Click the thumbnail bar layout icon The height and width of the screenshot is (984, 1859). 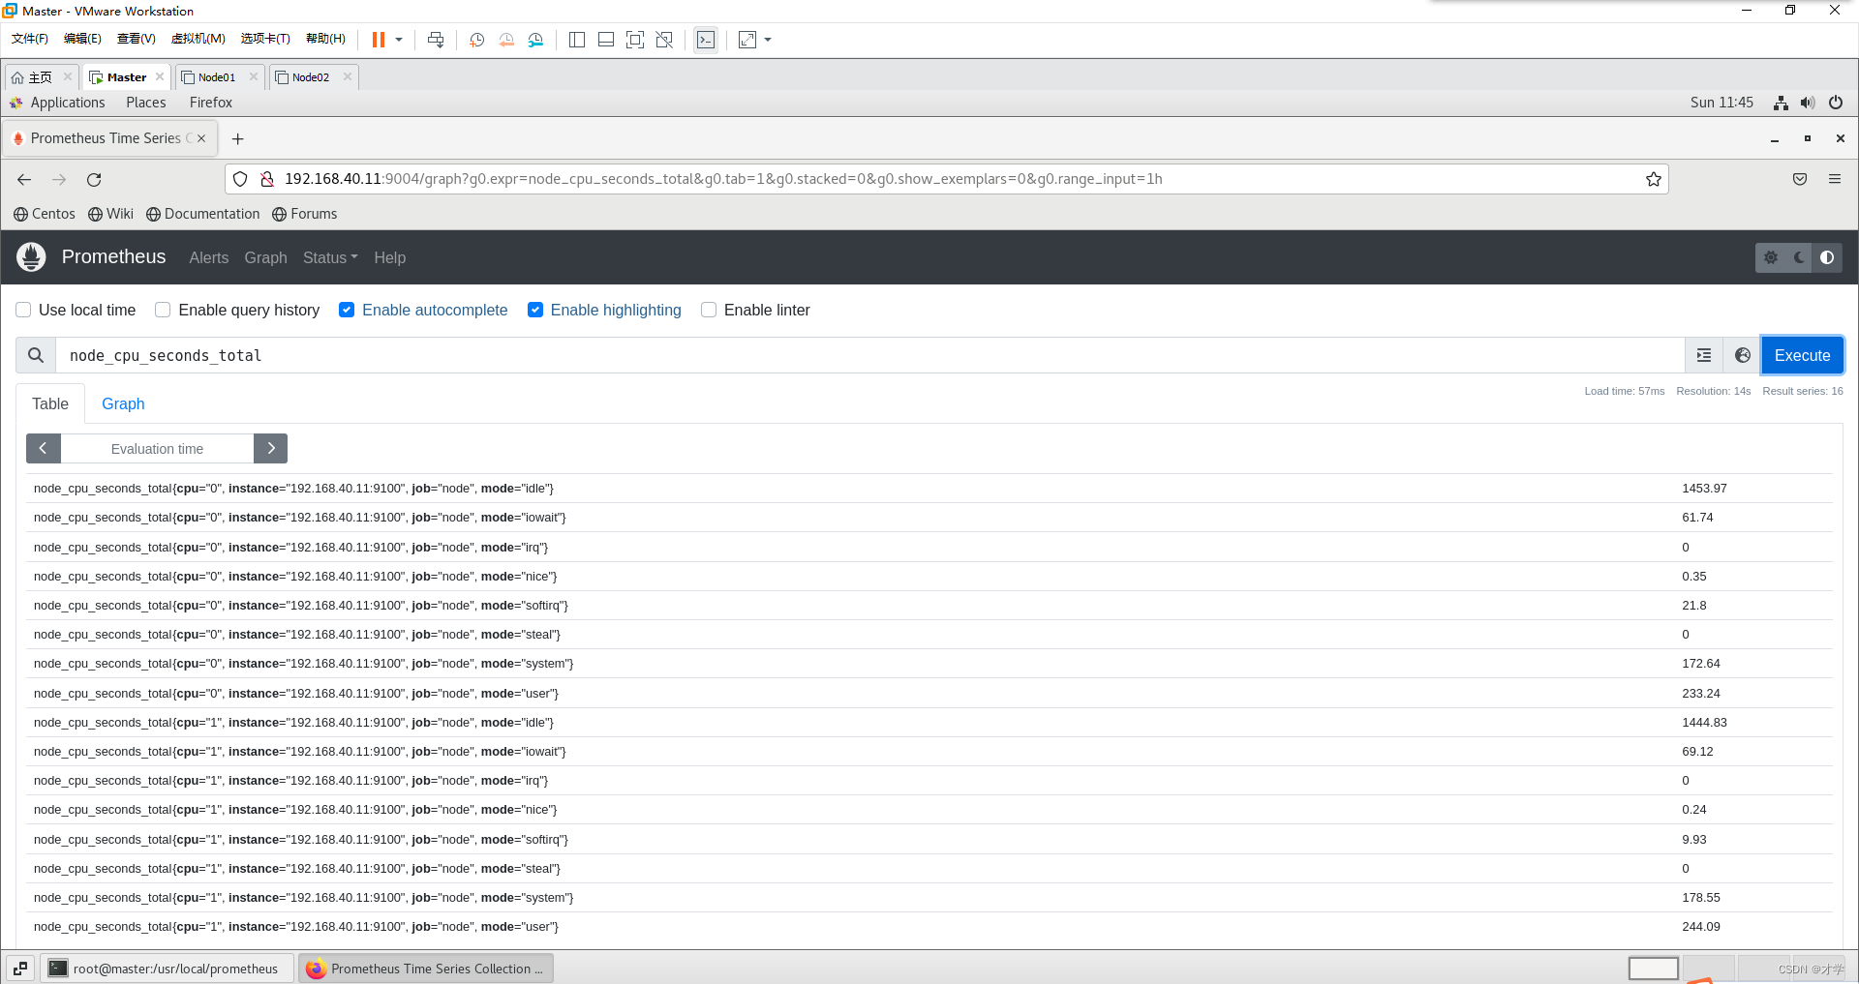(x=606, y=40)
